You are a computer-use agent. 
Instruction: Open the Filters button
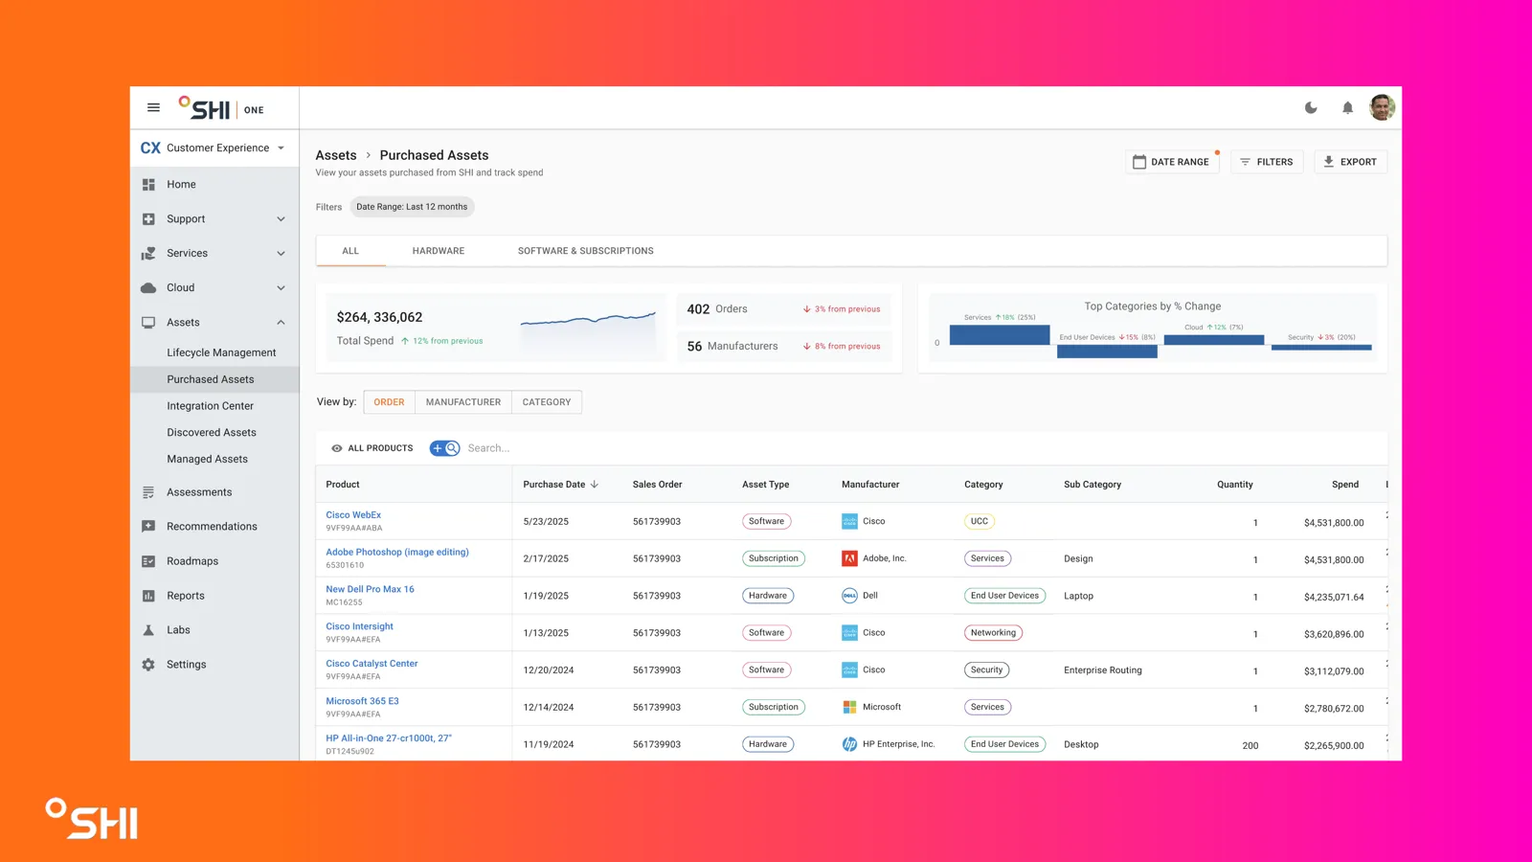tap(1267, 162)
